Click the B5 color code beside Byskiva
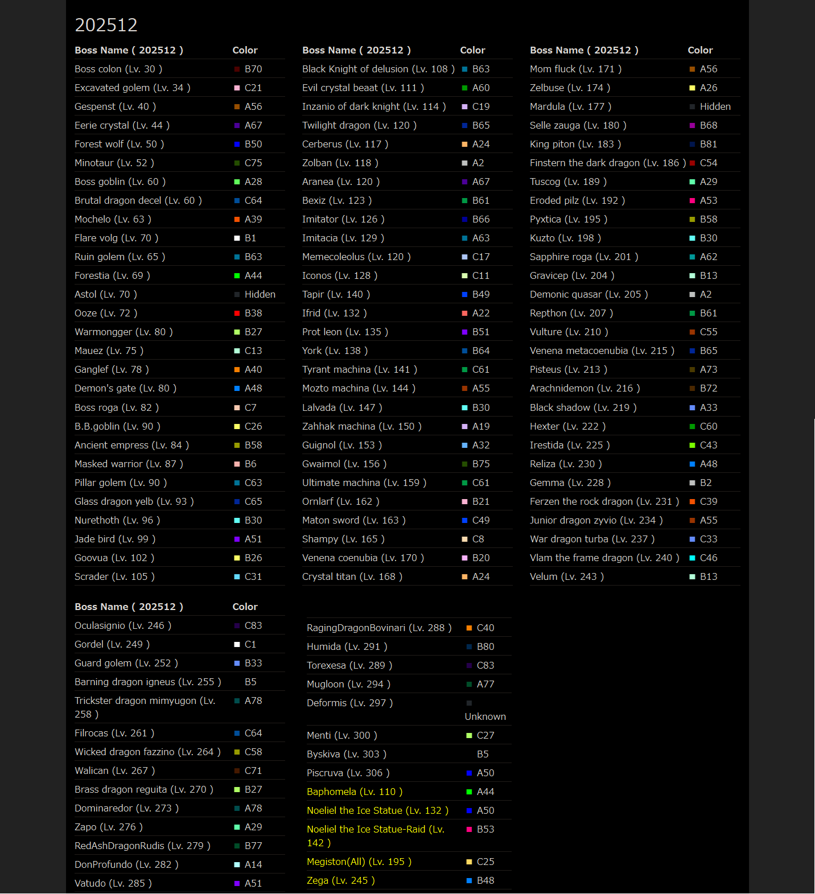This screenshot has width=815, height=894. point(483,754)
